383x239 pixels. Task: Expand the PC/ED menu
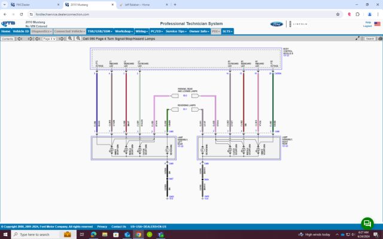(157, 31)
